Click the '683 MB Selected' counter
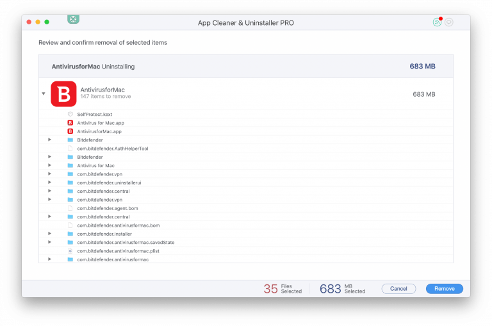Viewport: 492px width, 326px height. pos(342,289)
